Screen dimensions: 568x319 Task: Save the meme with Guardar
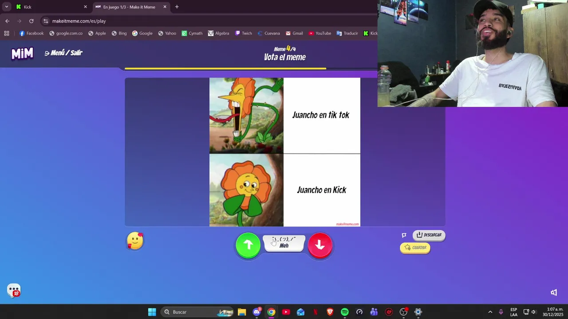415,248
